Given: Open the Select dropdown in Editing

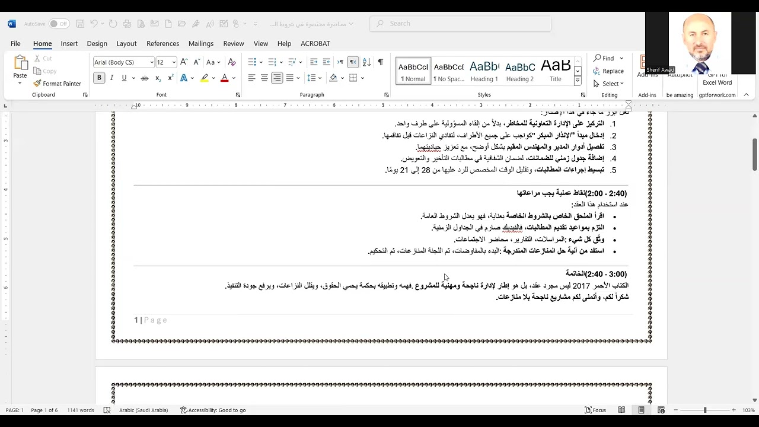Looking at the screenshot, I should (x=609, y=84).
